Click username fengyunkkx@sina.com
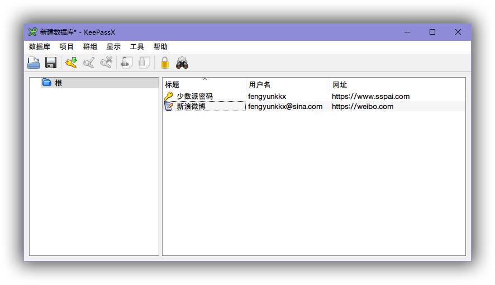 285,106
